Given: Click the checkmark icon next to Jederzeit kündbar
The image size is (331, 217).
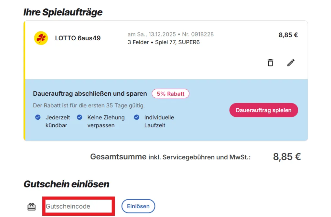Looking at the screenshot, I should coord(38,117).
